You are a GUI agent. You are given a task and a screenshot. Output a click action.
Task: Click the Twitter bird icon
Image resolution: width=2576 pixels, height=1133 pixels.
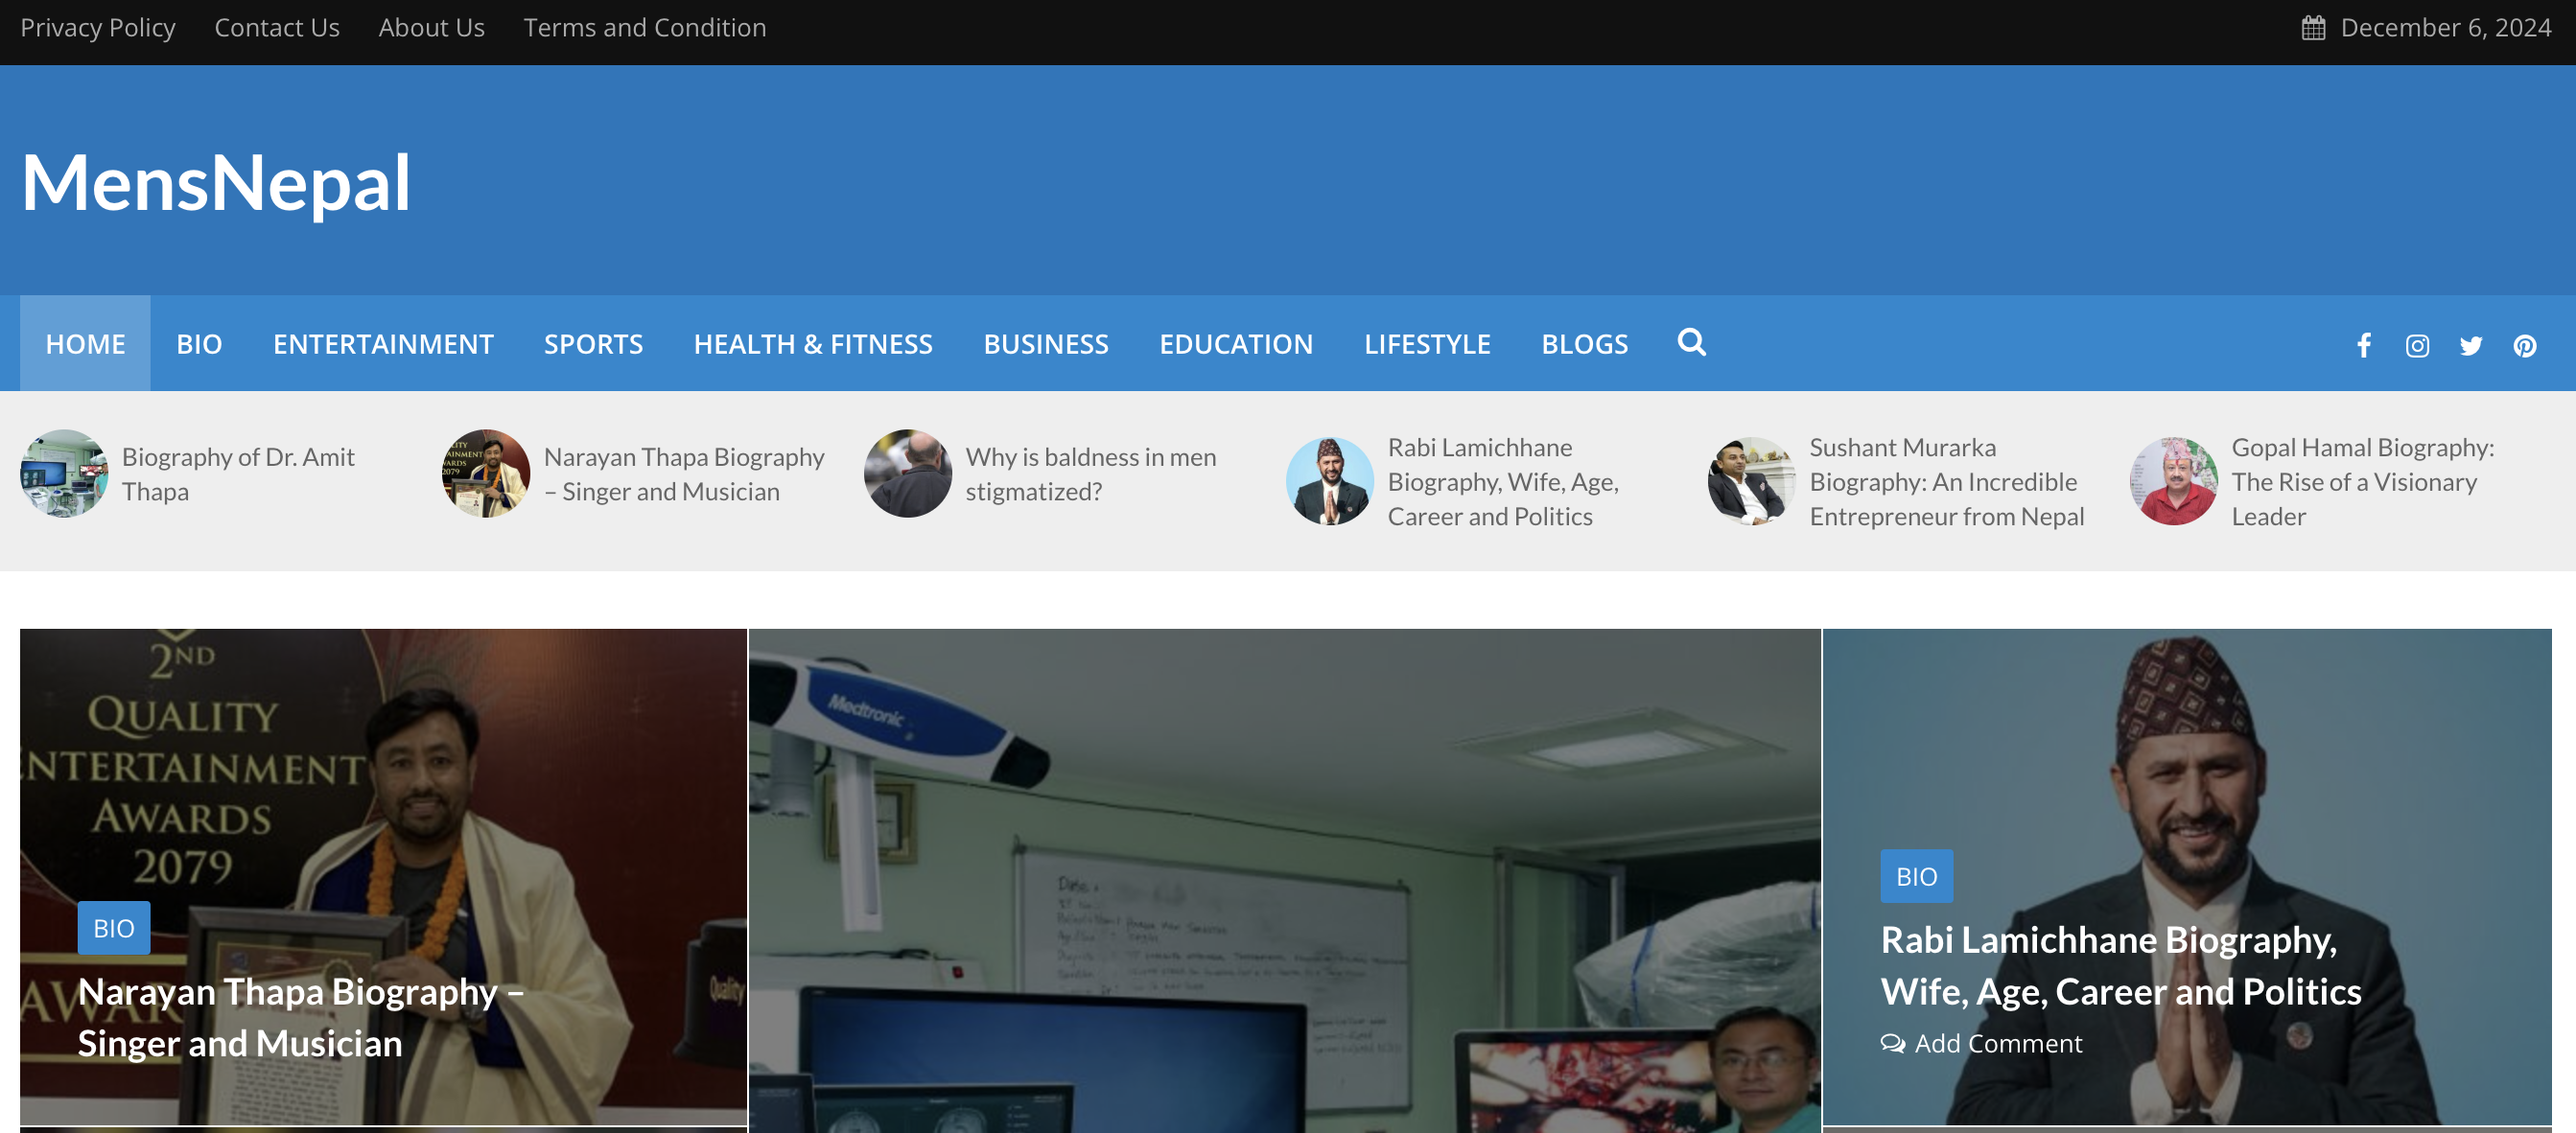[x=2471, y=346]
